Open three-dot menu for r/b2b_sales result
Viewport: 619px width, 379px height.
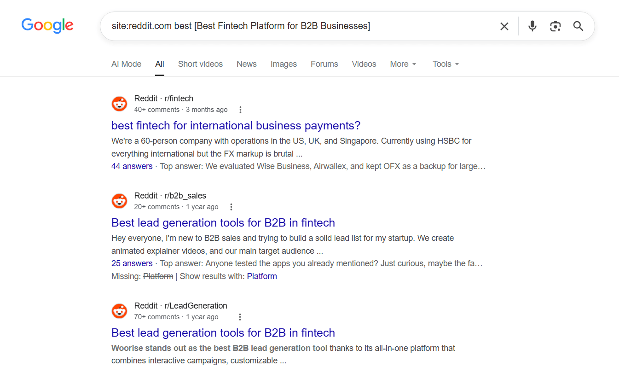(231, 207)
